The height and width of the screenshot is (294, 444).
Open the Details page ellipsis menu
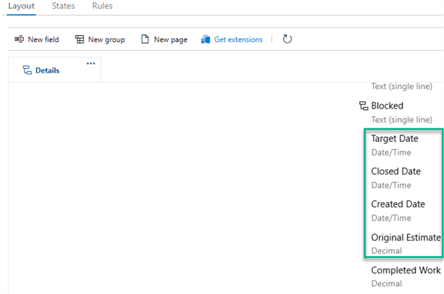click(90, 63)
